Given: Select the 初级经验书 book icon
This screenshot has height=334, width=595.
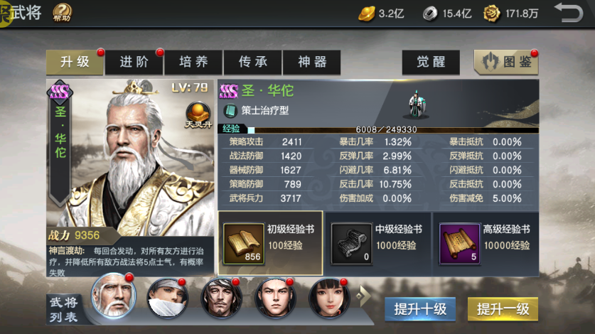Looking at the screenshot, I should (244, 243).
